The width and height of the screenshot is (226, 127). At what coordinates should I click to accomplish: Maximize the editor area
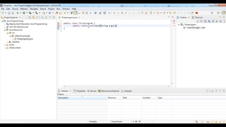pyautogui.click(x=173, y=17)
